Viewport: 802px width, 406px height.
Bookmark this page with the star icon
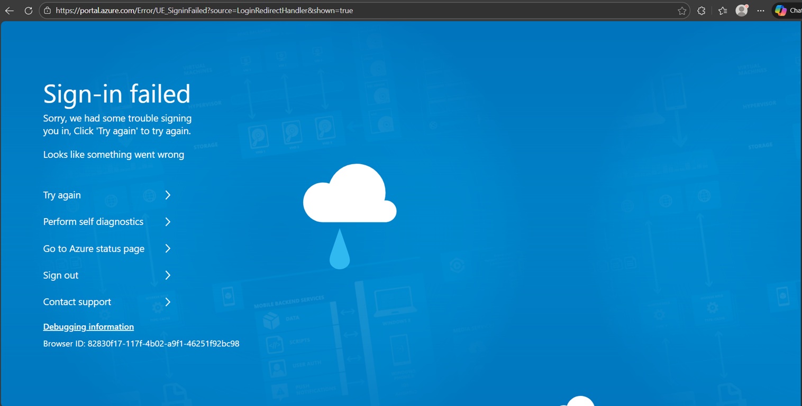point(682,11)
